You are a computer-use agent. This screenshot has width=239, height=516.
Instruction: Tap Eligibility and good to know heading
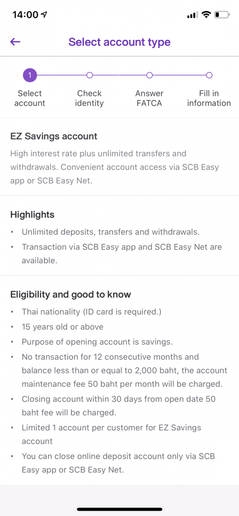click(70, 294)
